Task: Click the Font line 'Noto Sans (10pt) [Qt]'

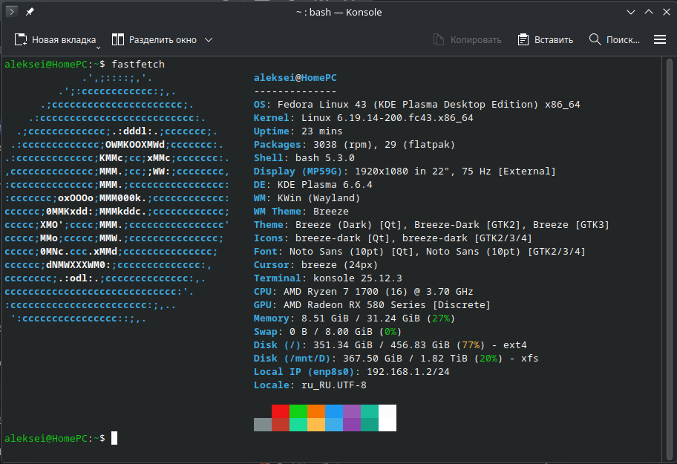Action: [x=419, y=252]
